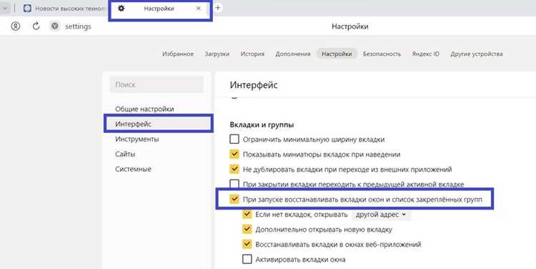Open the Безопасность section
Screen dimensions: 536x269
[x=382, y=54]
